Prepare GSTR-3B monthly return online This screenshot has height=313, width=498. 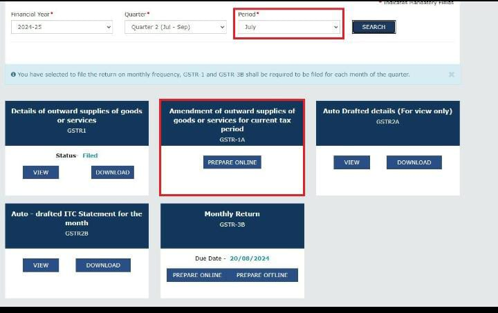(197, 275)
